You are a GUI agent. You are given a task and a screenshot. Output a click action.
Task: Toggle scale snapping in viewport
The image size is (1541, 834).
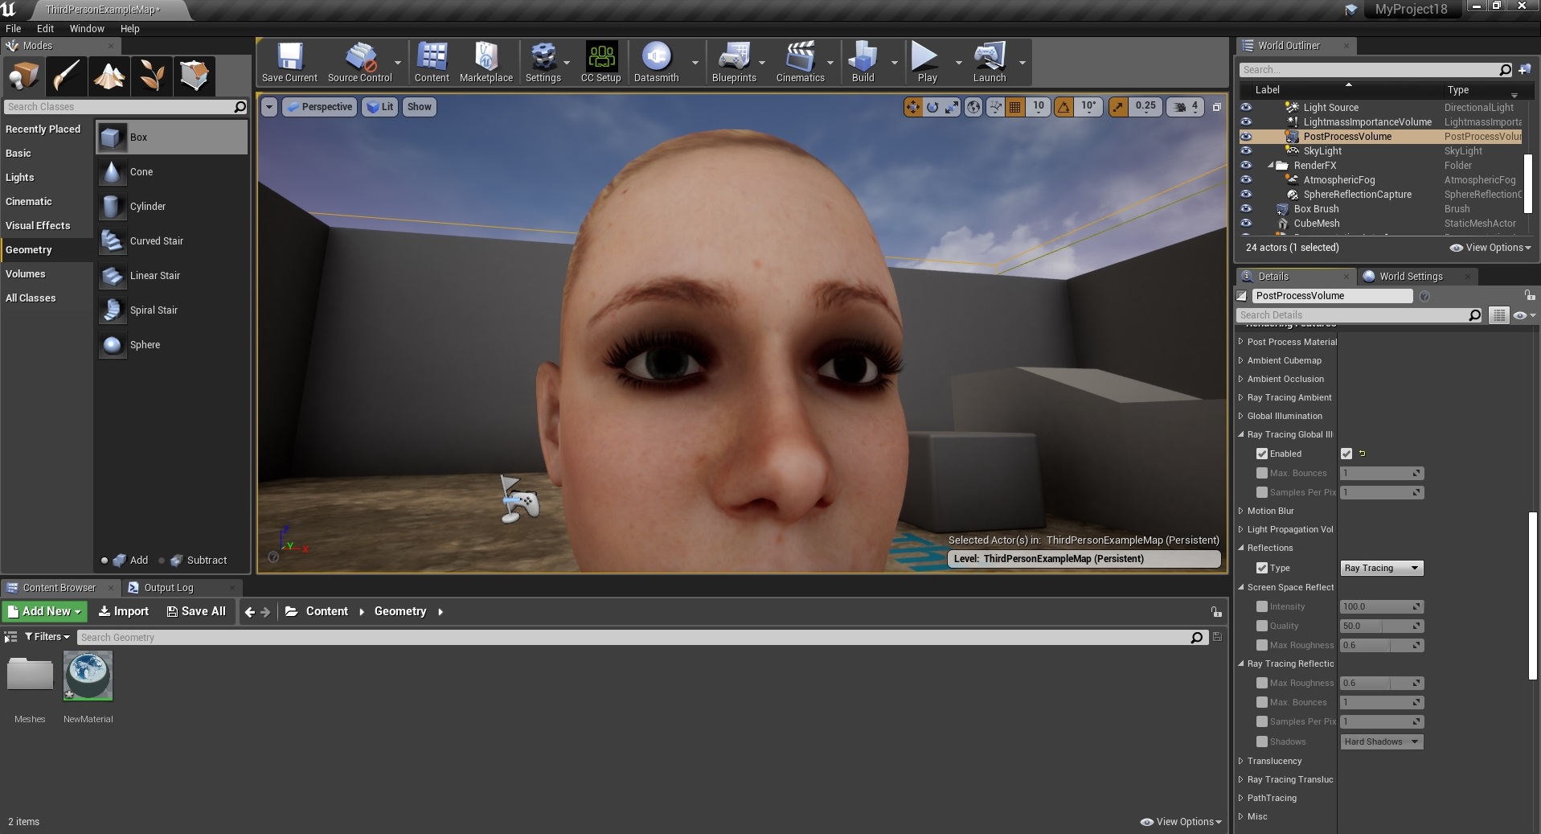click(1118, 107)
